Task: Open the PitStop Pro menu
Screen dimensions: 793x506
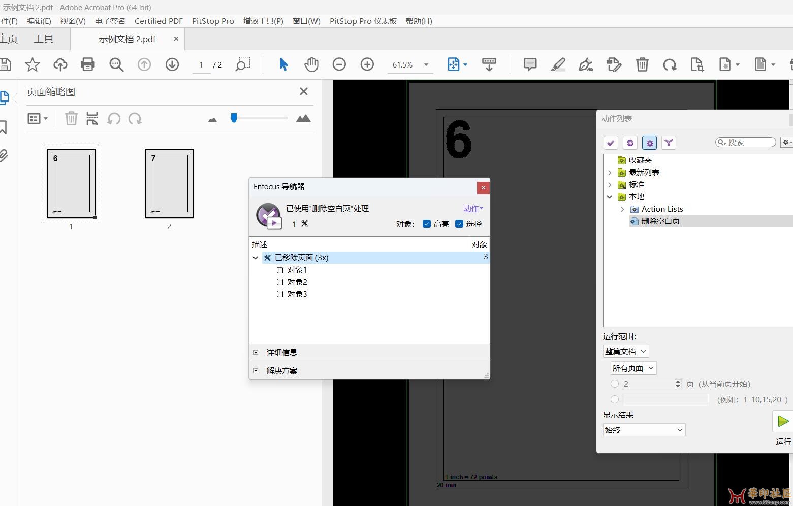Action: [213, 21]
